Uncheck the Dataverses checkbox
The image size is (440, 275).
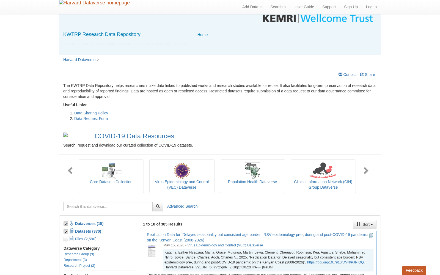click(x=66, y=224)
